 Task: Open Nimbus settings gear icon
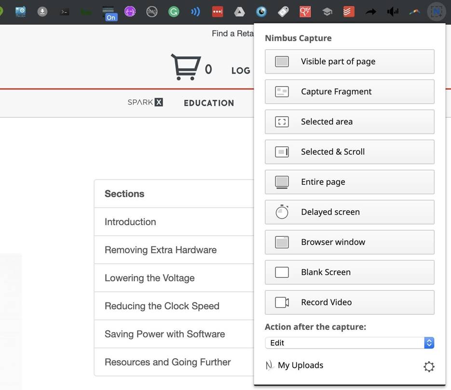(x=429, y=367)
